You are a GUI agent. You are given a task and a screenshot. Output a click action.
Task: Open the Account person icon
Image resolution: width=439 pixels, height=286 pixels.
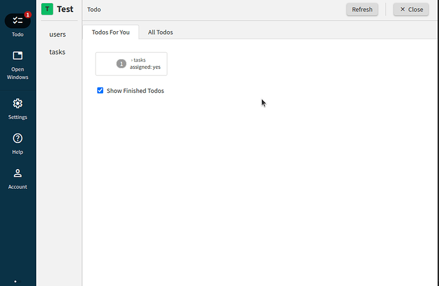pyautogui.click(x=17, y=174)
